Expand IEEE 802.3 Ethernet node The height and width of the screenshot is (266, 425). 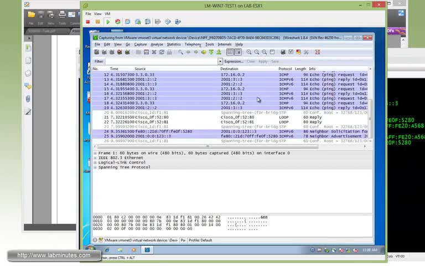(x=95, y=158)
